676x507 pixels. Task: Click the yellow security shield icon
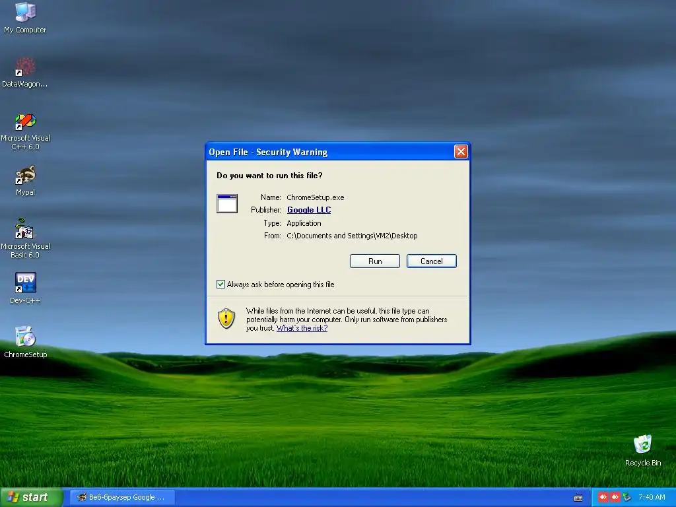226,319
